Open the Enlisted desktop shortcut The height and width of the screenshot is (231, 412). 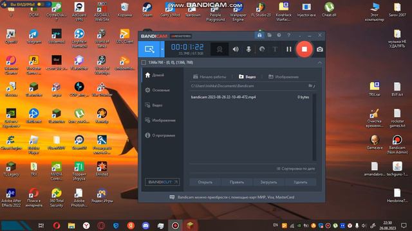102,169
